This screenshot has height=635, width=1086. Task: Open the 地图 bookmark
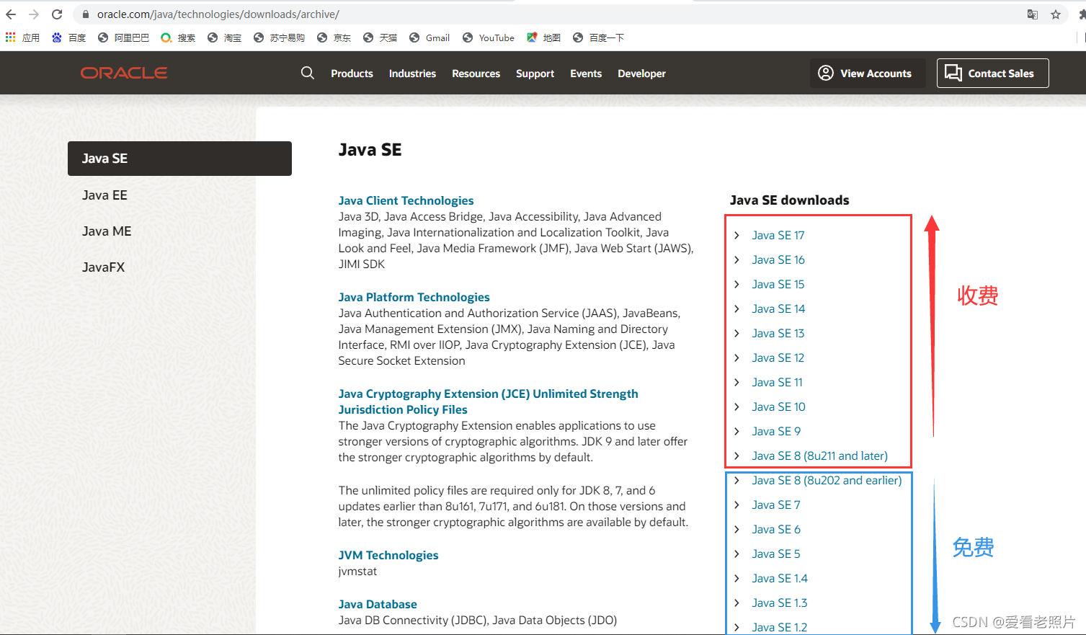(543, 37)
